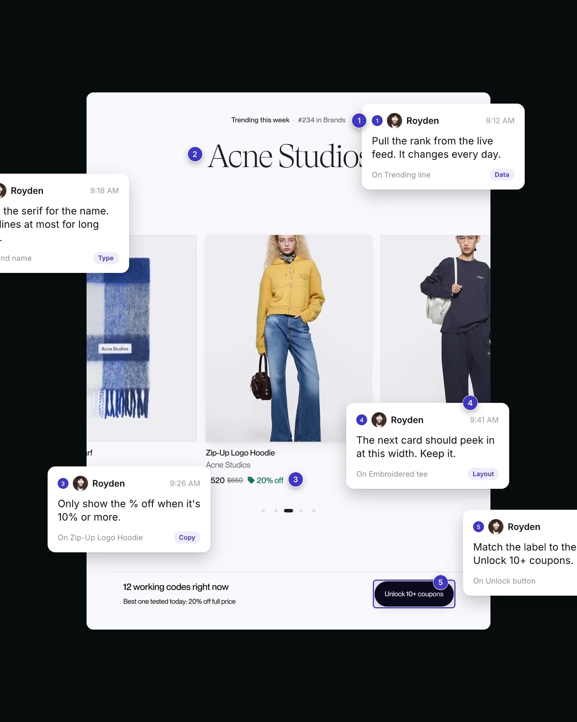Click 'On Trending line' comment reference
Image resolution: width=577 pixels, height=722 pixels.
coord(401,175)
